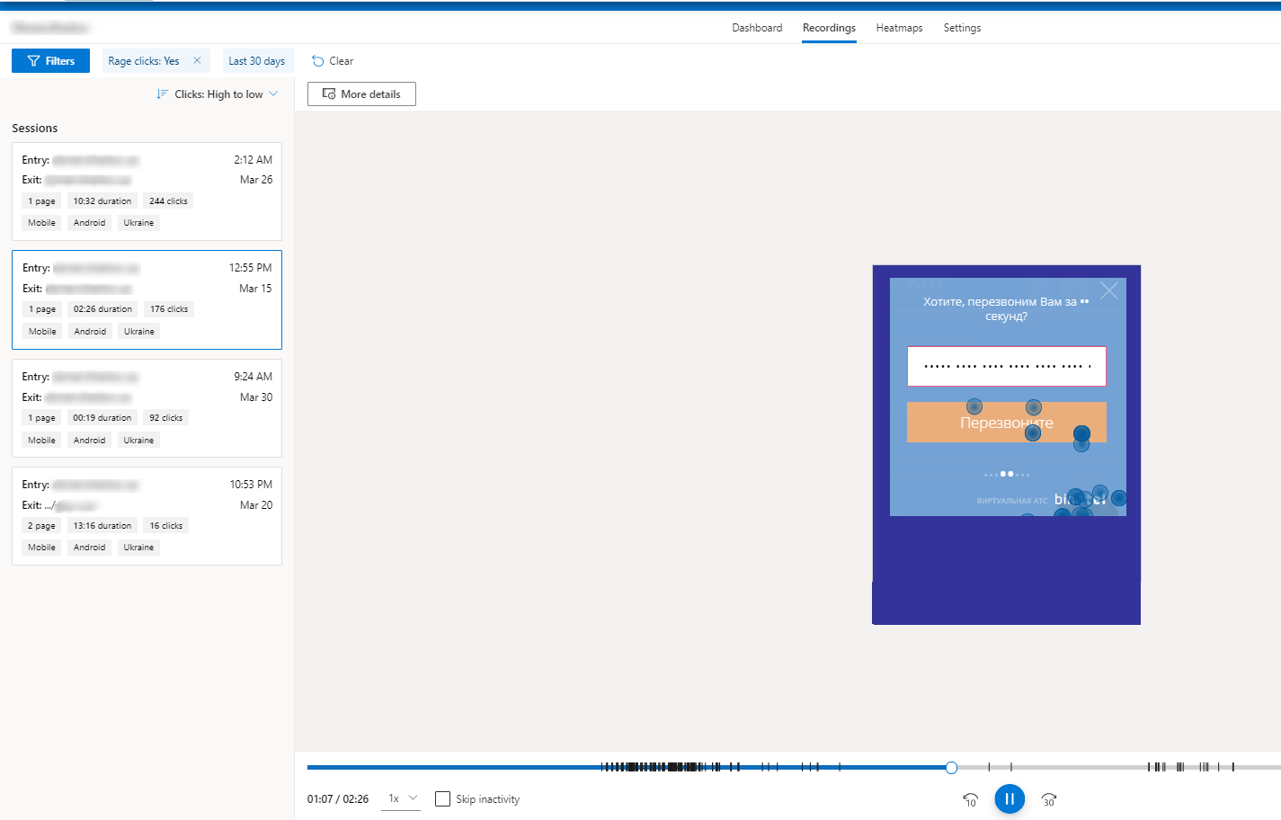Switch to the Heatmaps tab

pos(899,28)
